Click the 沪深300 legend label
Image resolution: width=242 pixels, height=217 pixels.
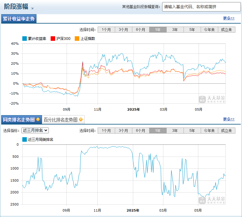(x=63, y=39)
